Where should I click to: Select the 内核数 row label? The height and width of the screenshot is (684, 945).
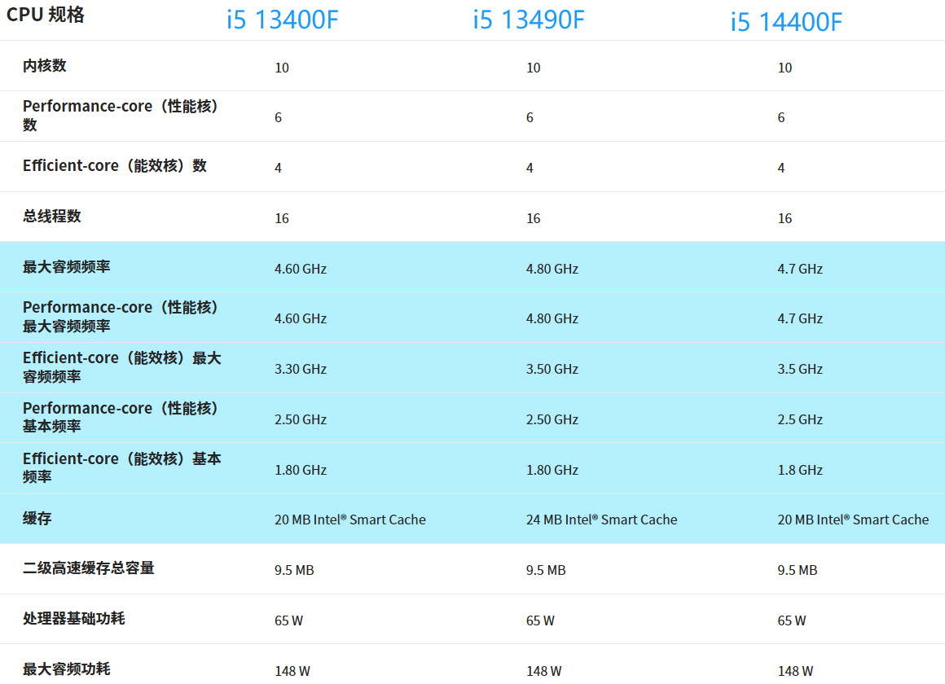click(x=45, y=66)
